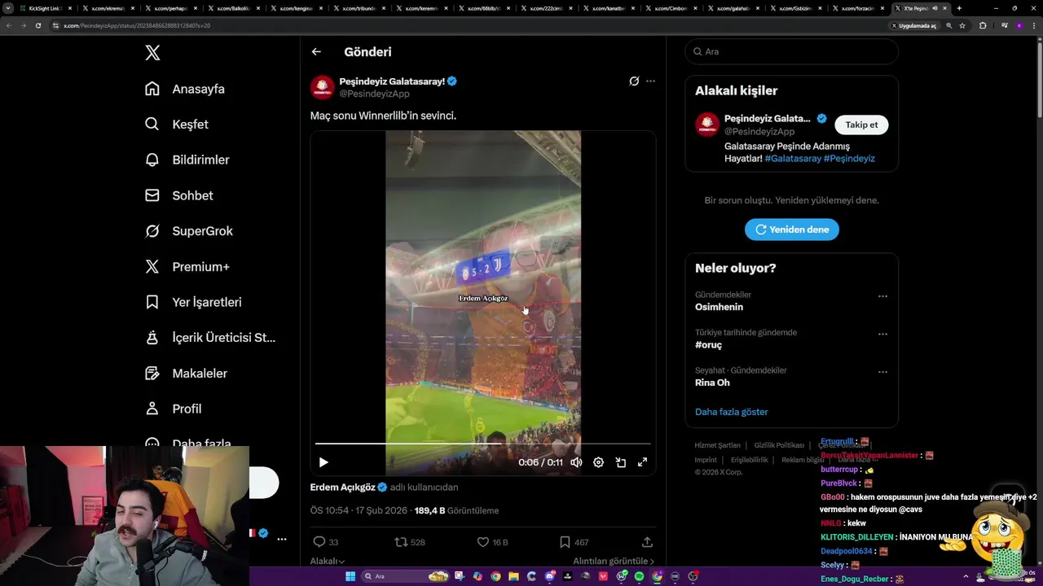Reload page with browser refresh icon
The width and height of the screenshot is (1043, 586).
[x=37, y=25]
